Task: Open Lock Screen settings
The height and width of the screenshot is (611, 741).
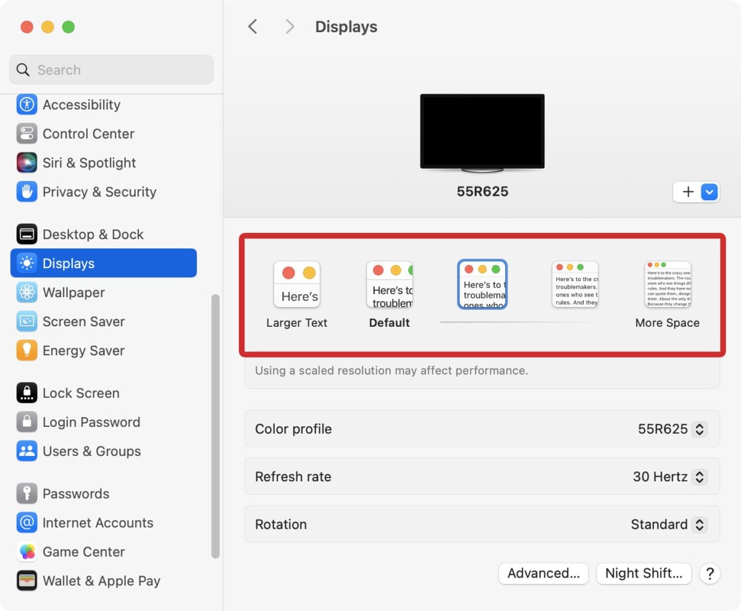Action: point(80,393)
